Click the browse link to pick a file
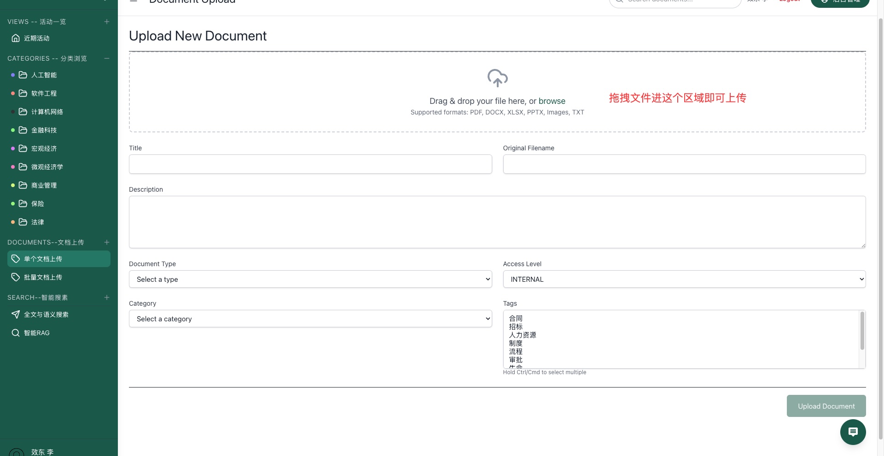The width and height of the screenshot is (884, 456). pos(552,101)
